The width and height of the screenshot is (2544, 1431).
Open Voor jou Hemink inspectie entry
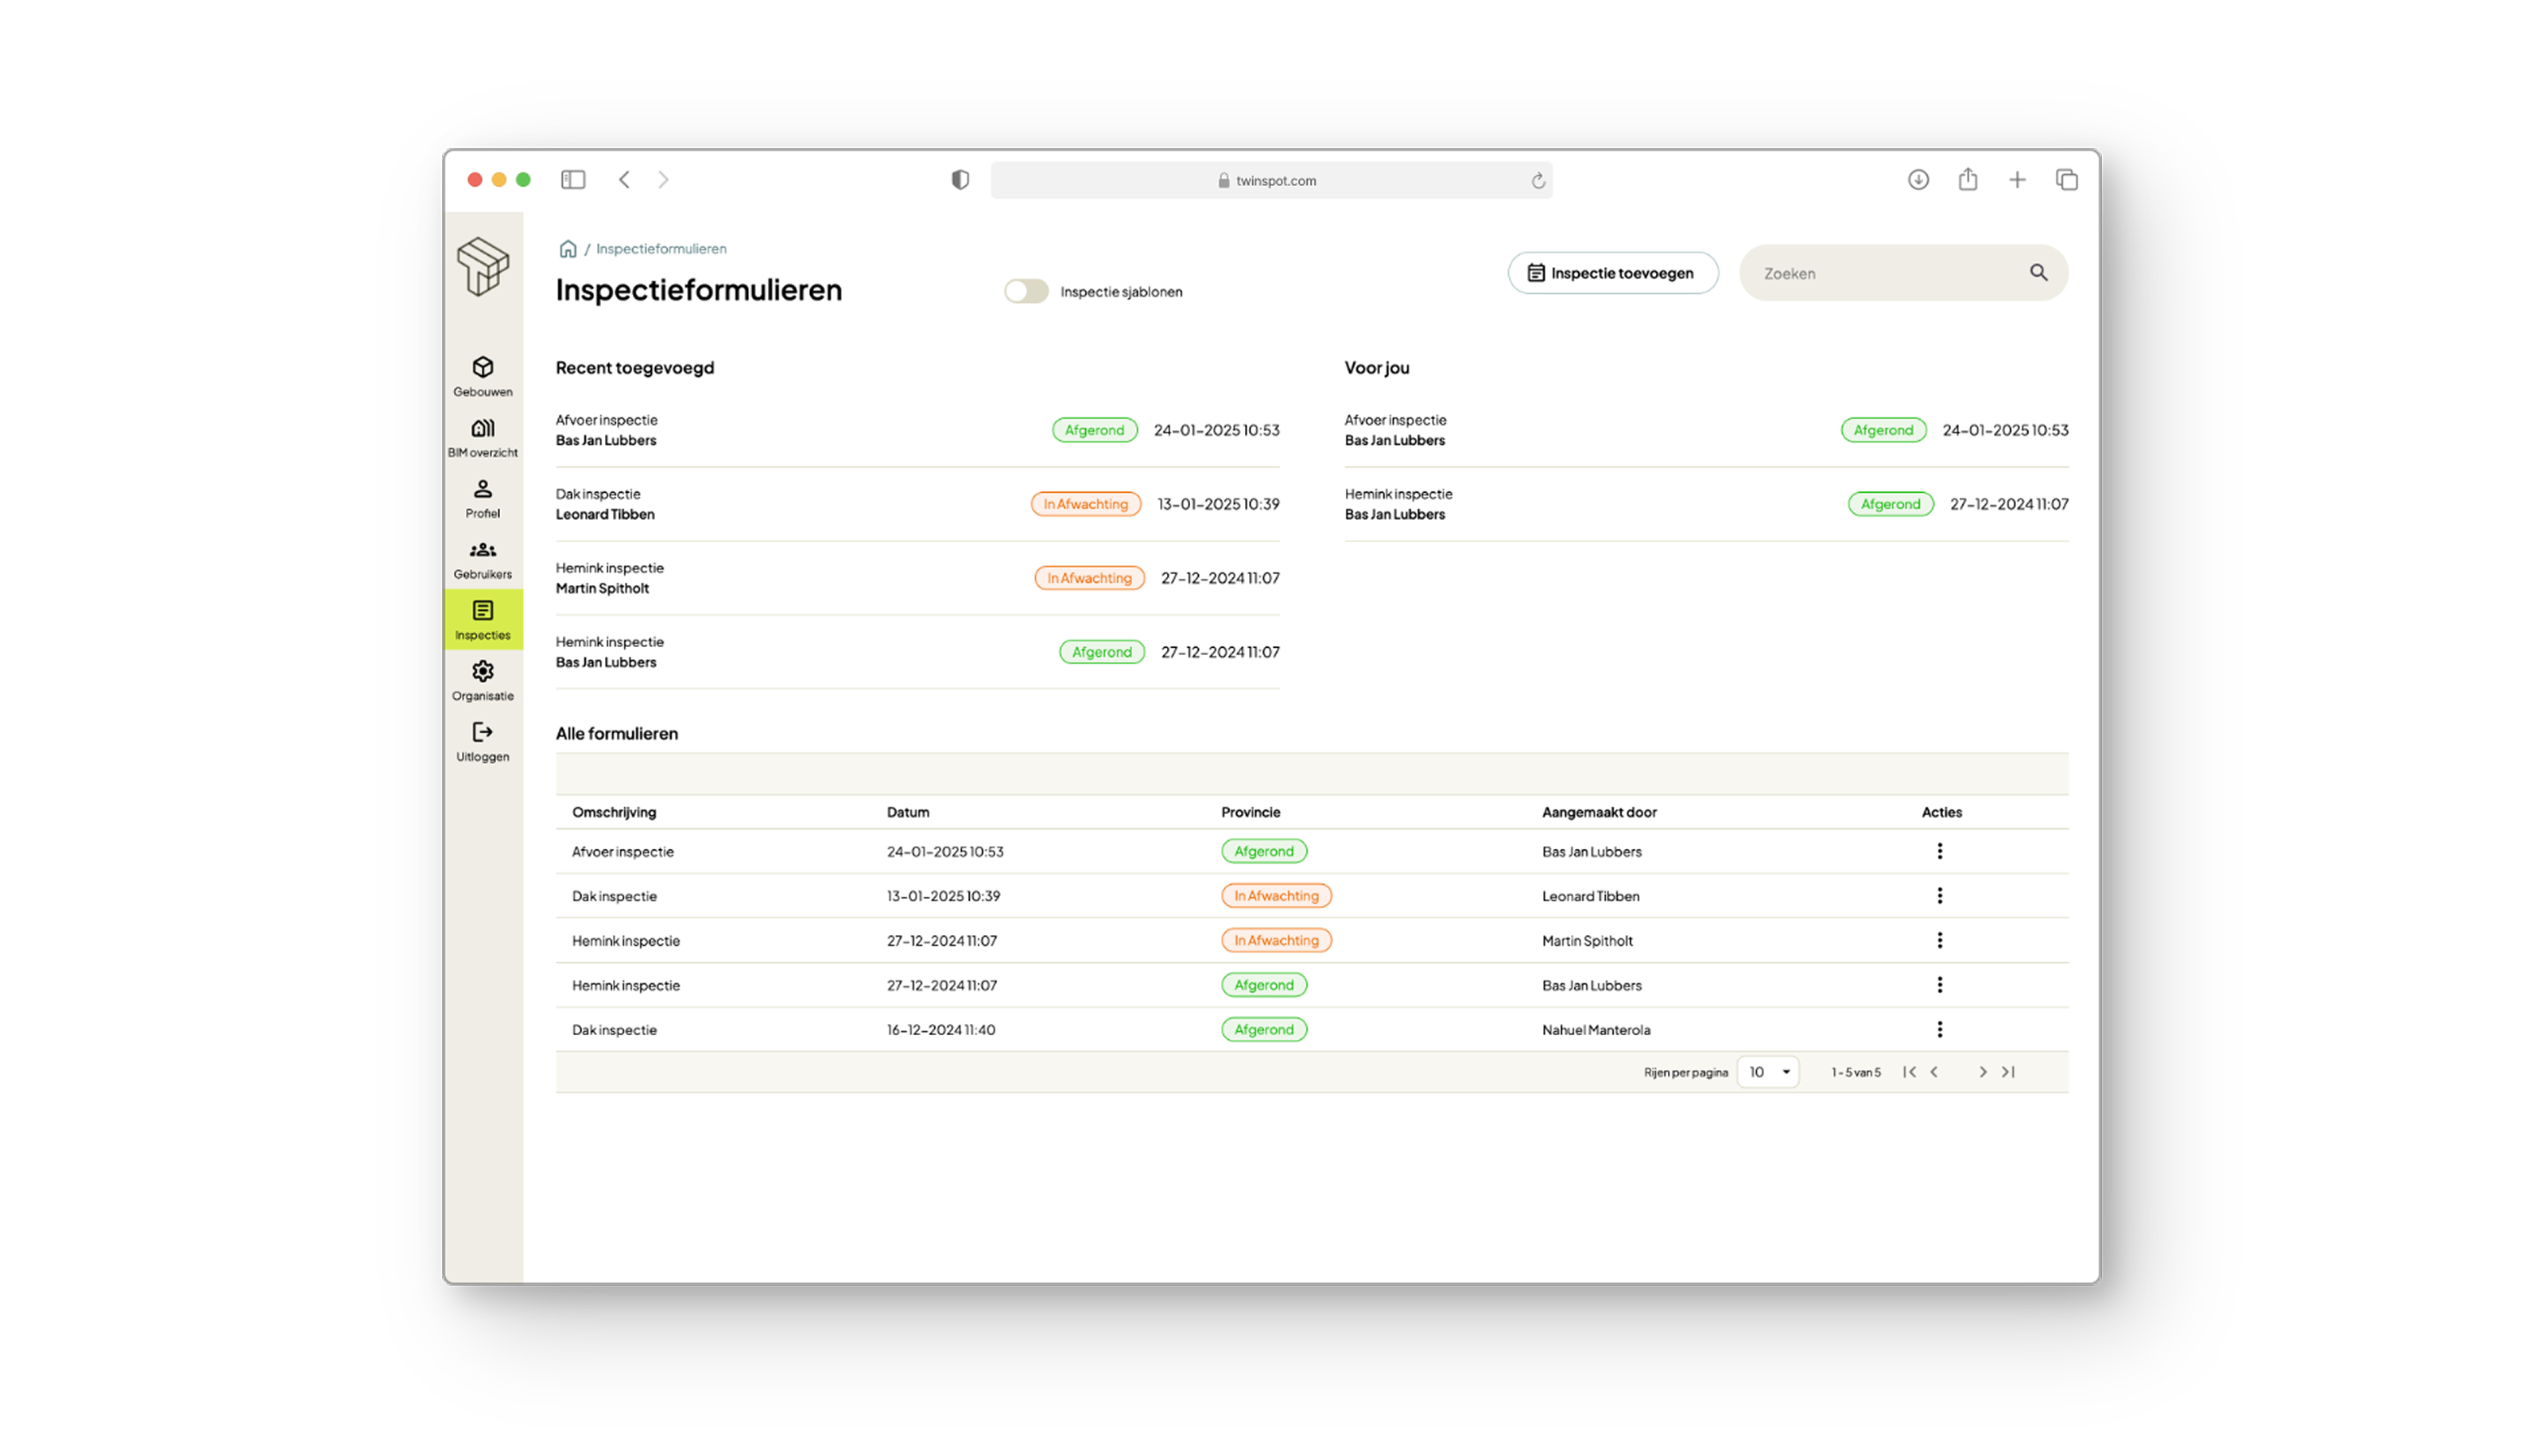[x=1705, y=504]
